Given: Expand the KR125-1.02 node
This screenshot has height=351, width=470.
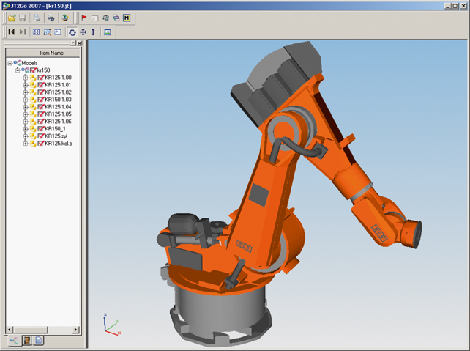Looking at the screenshot, I should [26, 92].
